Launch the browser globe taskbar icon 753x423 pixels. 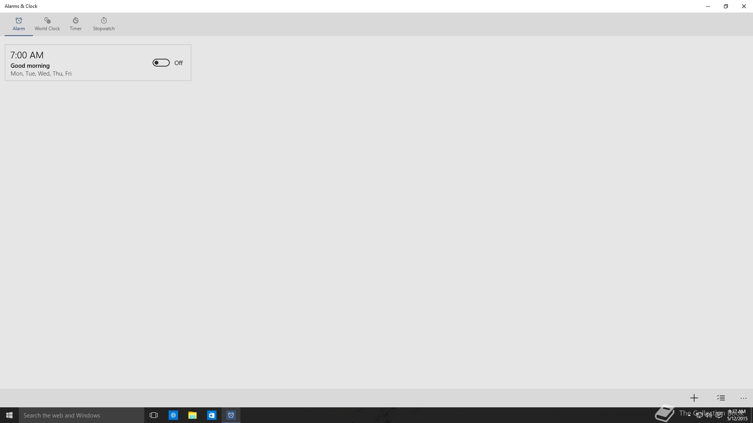click(173, 415)
